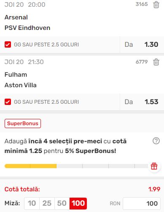The height and width of the screenshot is (212, 164).
Task: Click the 1.53 odds for Fulham match
Action: [151, 102]
